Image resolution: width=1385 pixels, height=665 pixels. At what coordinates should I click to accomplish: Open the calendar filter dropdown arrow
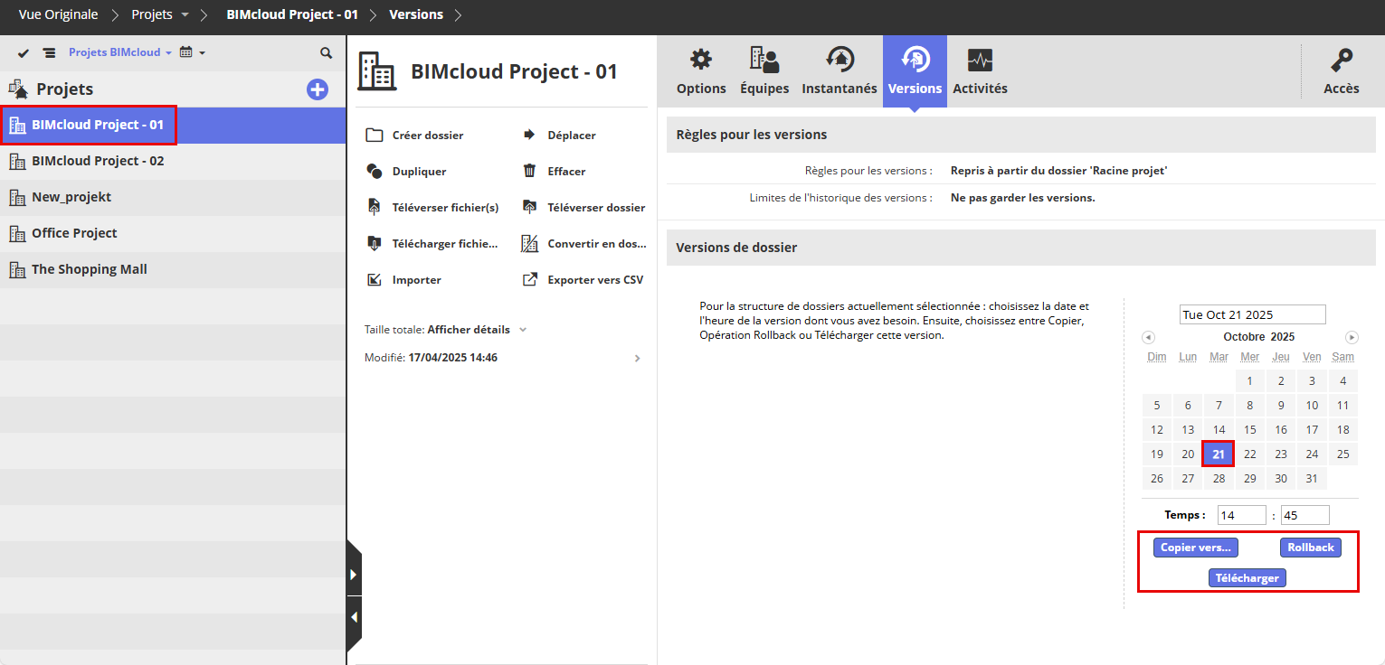coord(202,52)
